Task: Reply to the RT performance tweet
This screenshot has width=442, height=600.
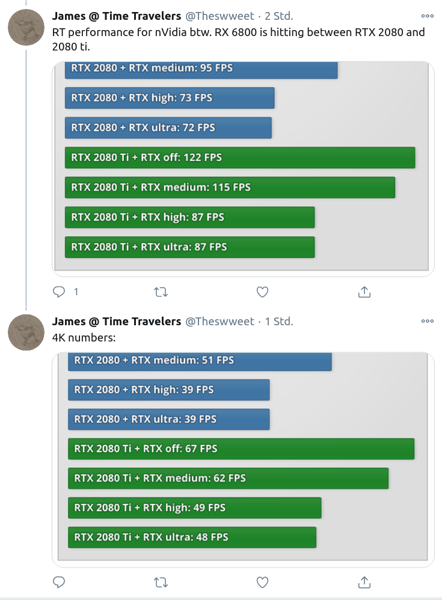Action: tap(59, 292)
